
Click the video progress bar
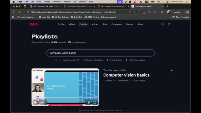[x=71, y=98]
